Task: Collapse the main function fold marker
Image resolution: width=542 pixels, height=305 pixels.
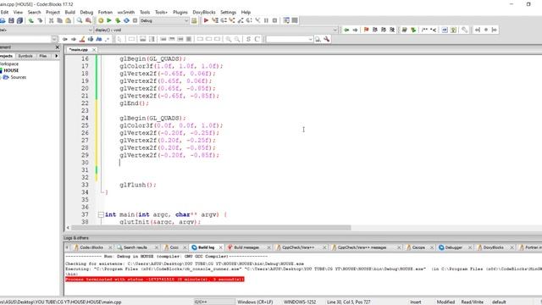Action: (101, 214)
